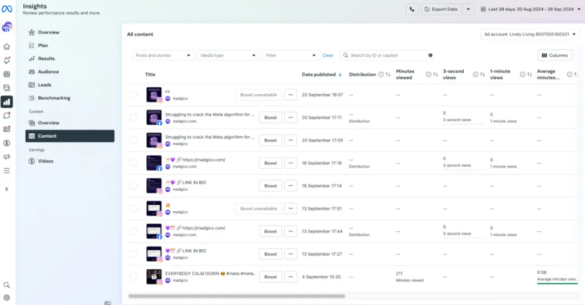The height and width of the screenshot is (305, 585).
Task: Click the 3-second views info icon
Action: tap(476, 74)
